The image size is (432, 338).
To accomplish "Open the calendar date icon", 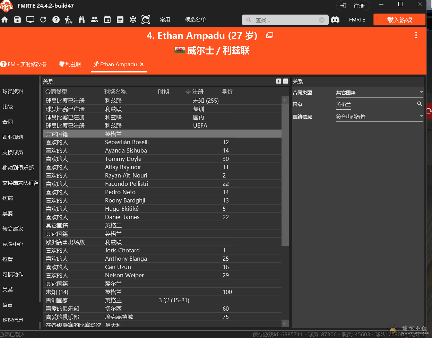I will click(107, 20).
